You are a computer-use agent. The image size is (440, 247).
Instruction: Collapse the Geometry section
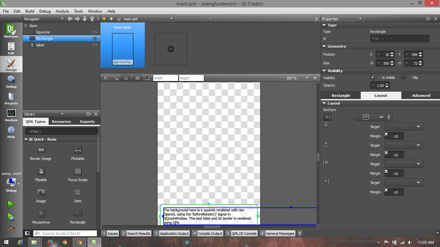click(324, 46)
